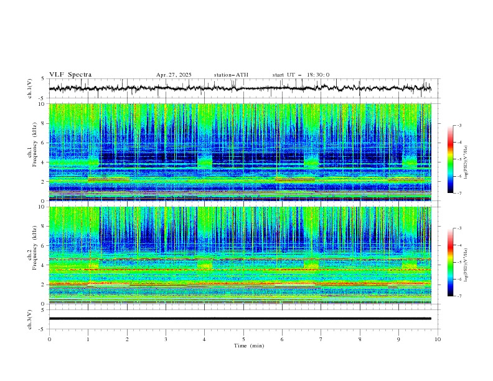The height and width of the screenshot is (381, 493).
Task: Click the ch.1 spectrogram color bar
Action: tap(450, 159)
